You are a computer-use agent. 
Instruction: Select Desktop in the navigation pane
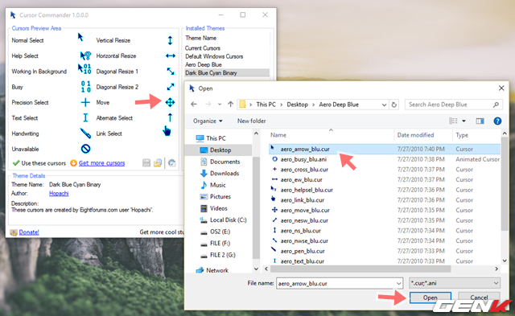pos(220,150)
